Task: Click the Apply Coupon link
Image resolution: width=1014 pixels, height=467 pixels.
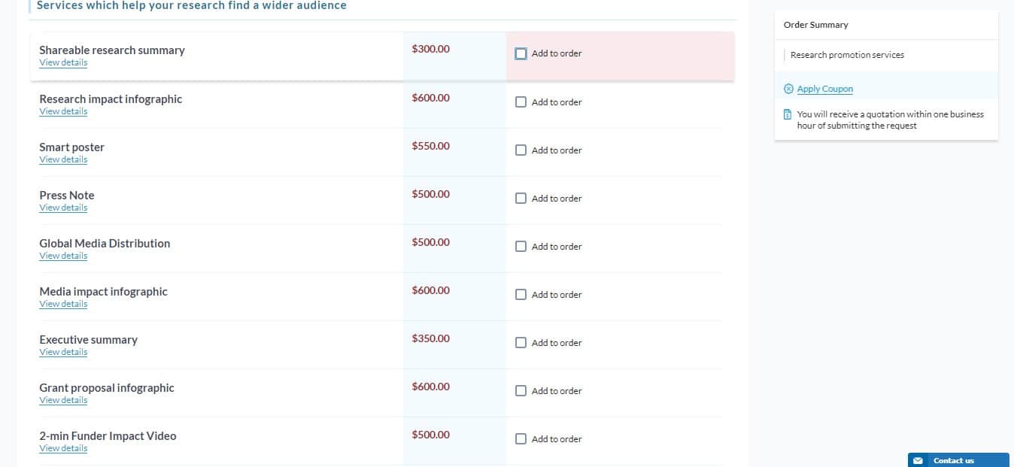Action: pyautogui.click(x=825, y=89)
